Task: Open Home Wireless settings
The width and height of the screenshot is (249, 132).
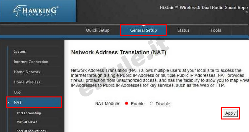Action: [27, 82]
